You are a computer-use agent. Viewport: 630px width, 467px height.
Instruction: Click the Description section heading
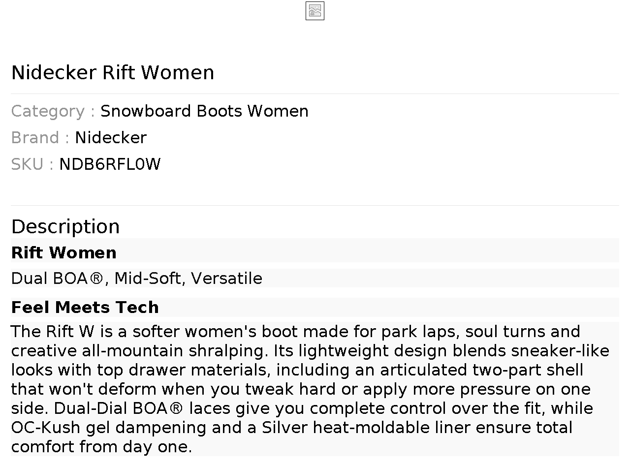[x=65, y=226]
